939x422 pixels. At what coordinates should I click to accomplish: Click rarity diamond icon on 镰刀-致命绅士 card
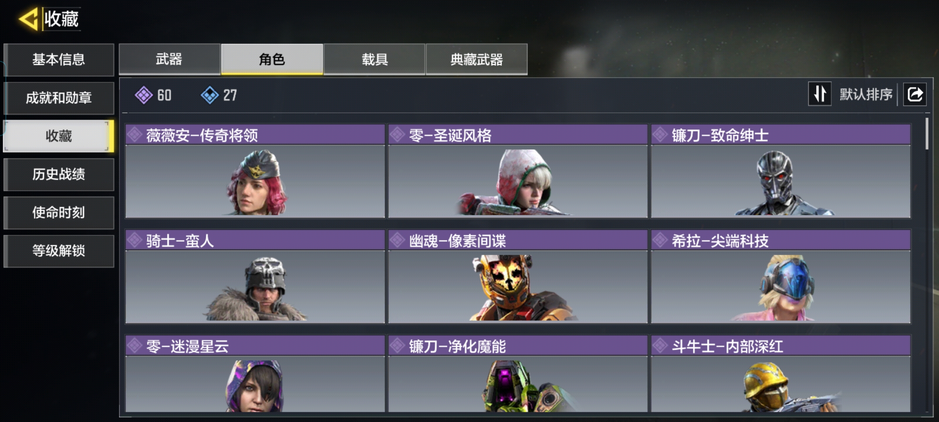660,135
